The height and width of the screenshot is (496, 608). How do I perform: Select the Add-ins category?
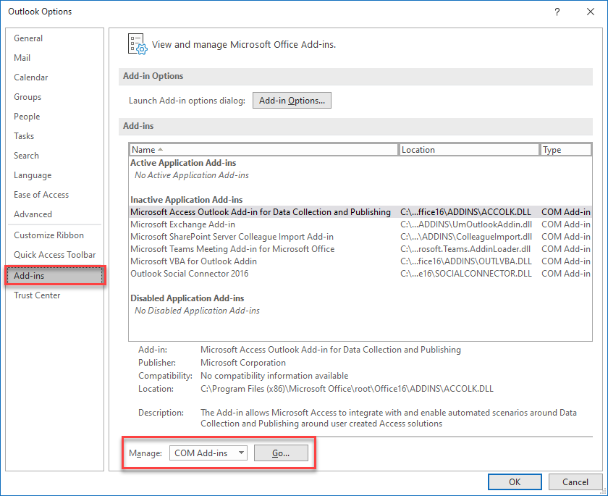click(x=55, y=276)
